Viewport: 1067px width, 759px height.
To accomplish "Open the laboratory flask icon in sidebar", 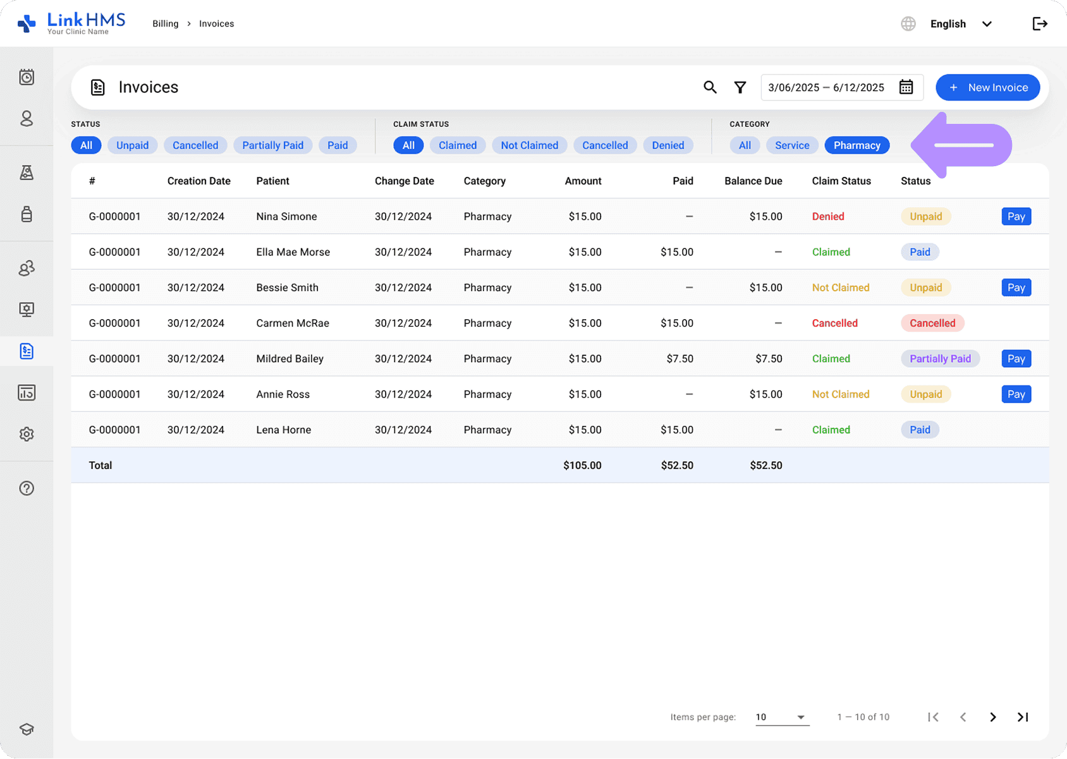I will (27, 173).
